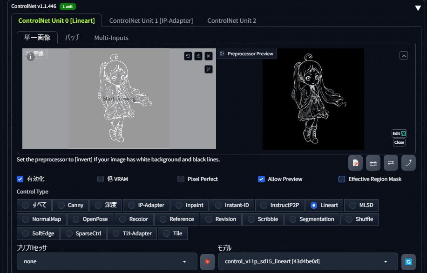The height and width of the screenshot is (273, 427).
Task: Disable Allow Preview checkbox
Action: click(261, 179)
